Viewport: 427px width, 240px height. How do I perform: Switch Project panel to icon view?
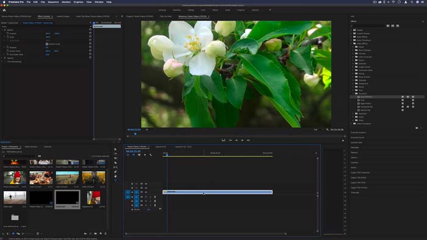pyautogui.click(x=13, y=233)
